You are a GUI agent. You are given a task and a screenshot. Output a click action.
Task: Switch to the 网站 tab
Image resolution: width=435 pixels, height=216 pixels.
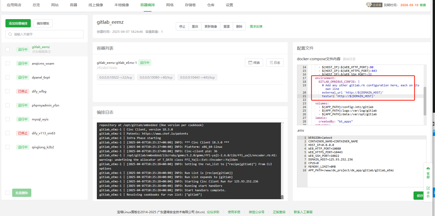click(55, 5)
